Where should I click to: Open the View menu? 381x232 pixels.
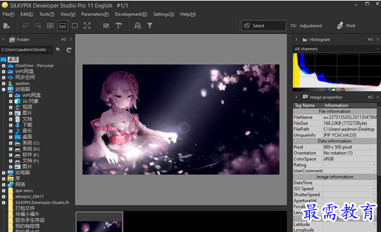pyautogui.click(x=68, y=14)
